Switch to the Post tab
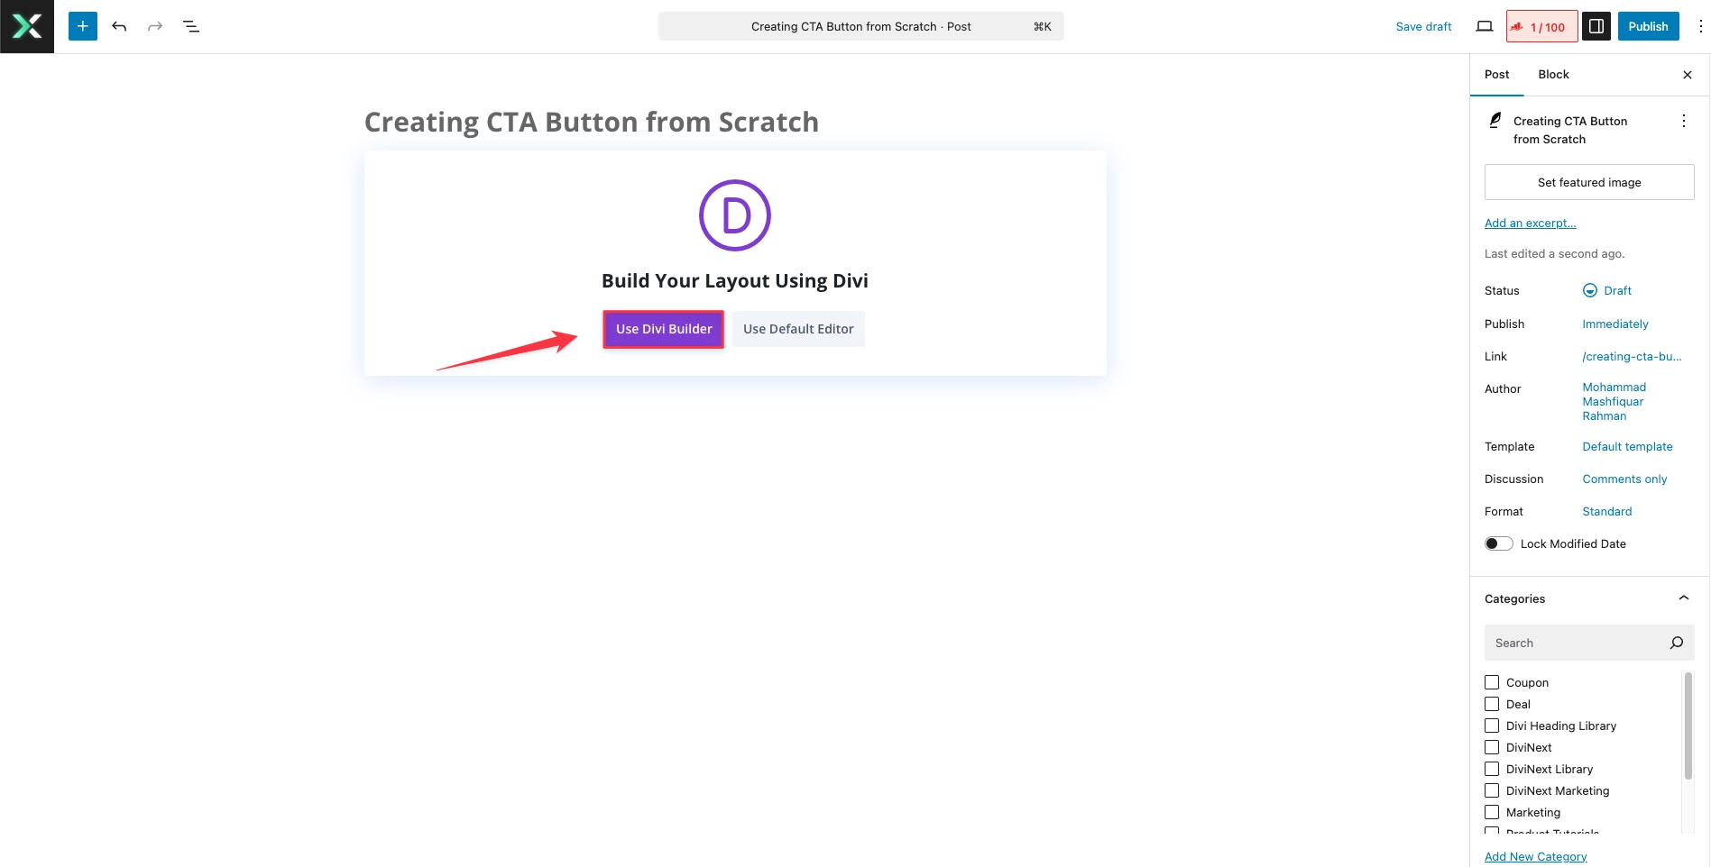1711x867 pixels. (x=1496, y=74)
